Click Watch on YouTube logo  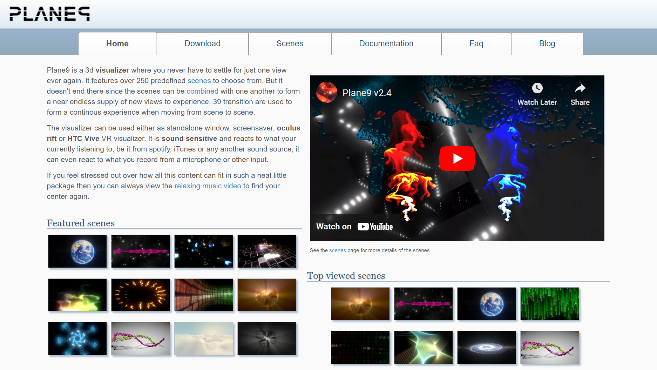[x=375, y=227]
